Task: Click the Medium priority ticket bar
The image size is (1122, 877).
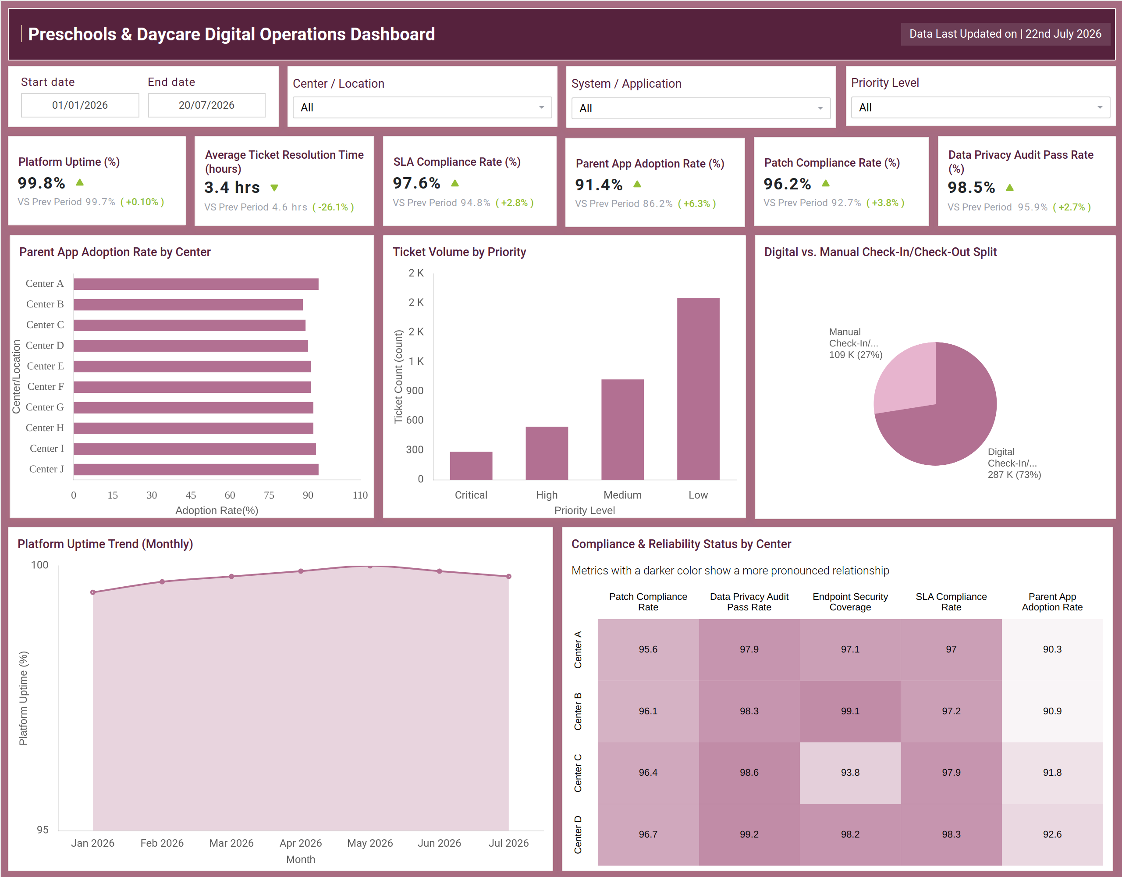Action: [622, 429]
